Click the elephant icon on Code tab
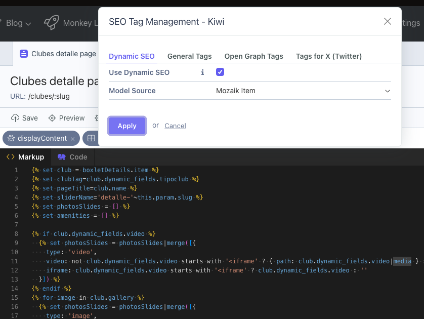This screenshot has height=319, width=424. [62, 157]
